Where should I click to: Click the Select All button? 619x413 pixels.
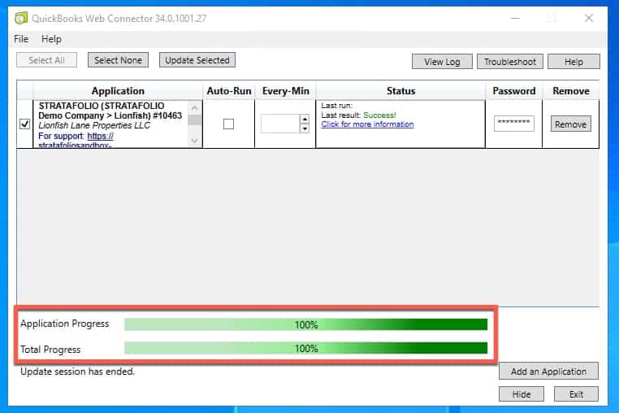(46, 60)
